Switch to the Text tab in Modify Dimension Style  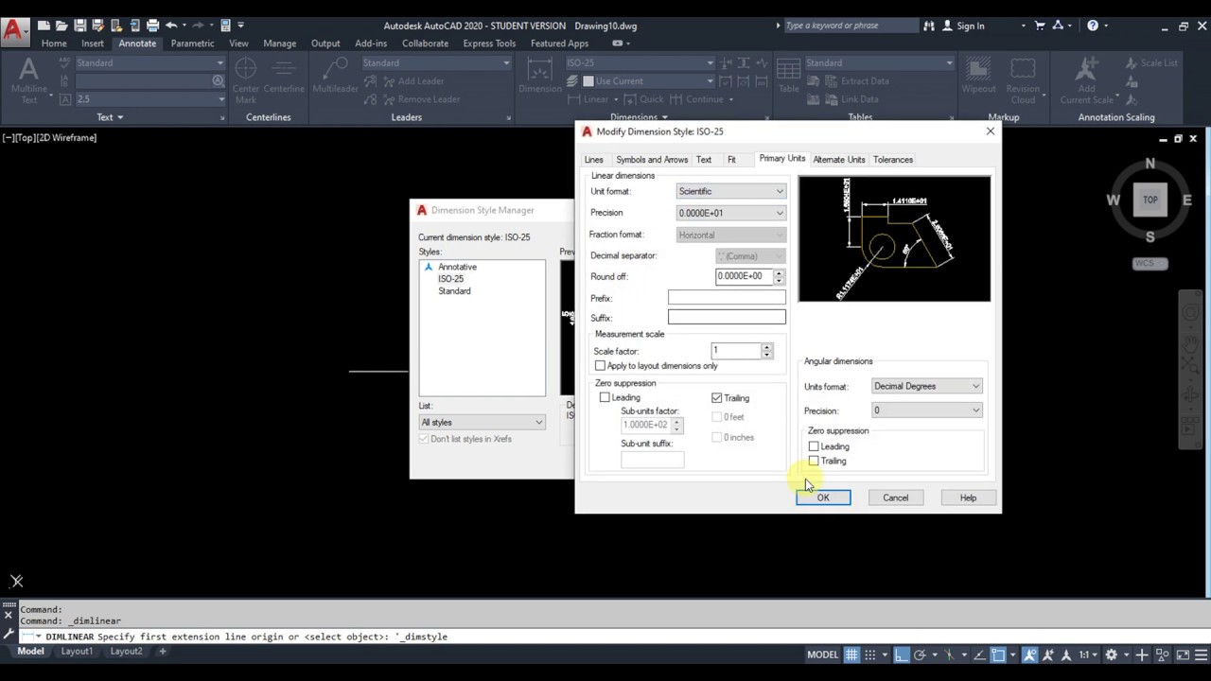click(x=704, y=160)
